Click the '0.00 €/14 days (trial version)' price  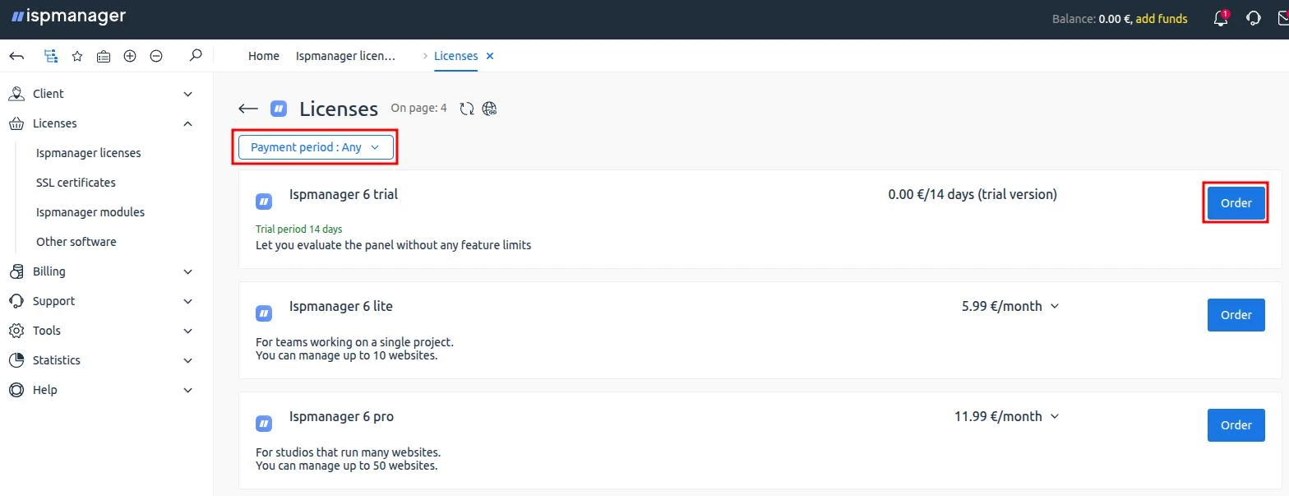(973, 195)
